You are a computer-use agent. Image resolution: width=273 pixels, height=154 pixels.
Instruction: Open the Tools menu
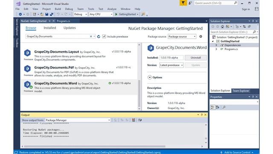click(91, 9)
